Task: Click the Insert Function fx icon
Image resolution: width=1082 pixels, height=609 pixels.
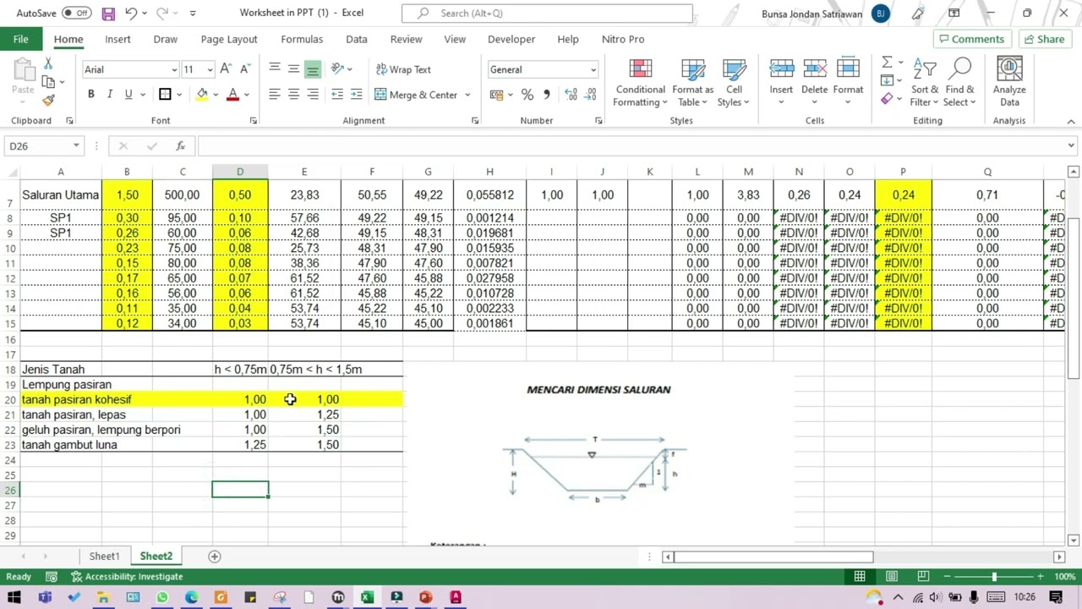Action: coord(180,146)
